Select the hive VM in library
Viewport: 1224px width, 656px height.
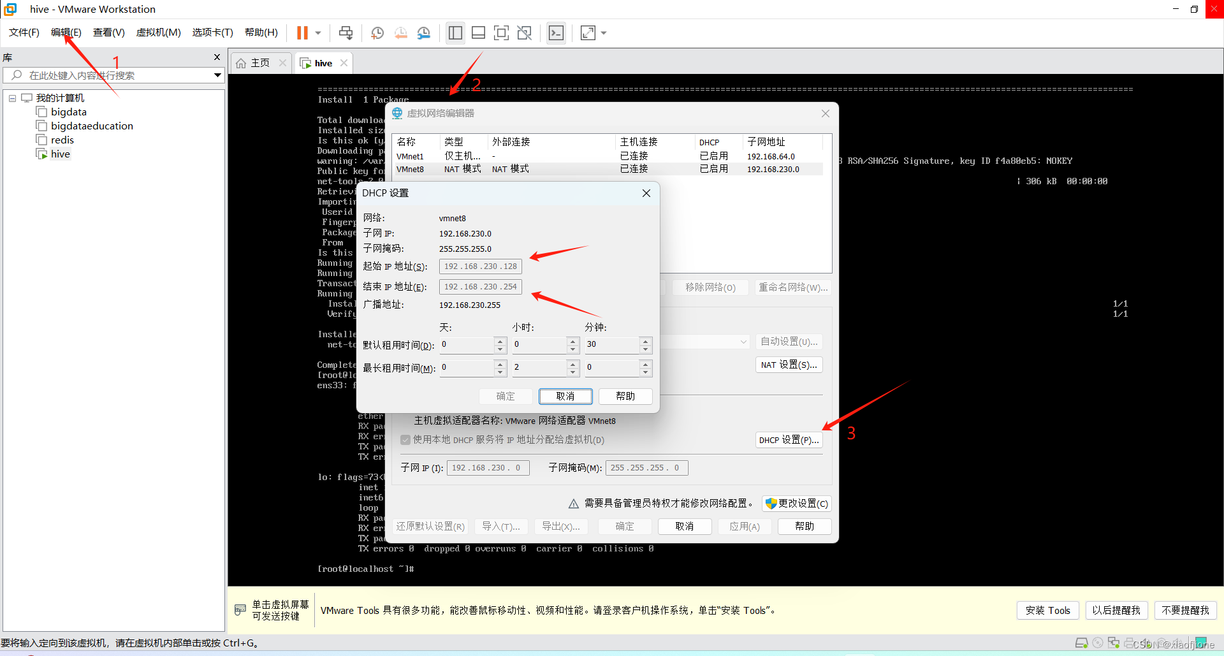61,154
